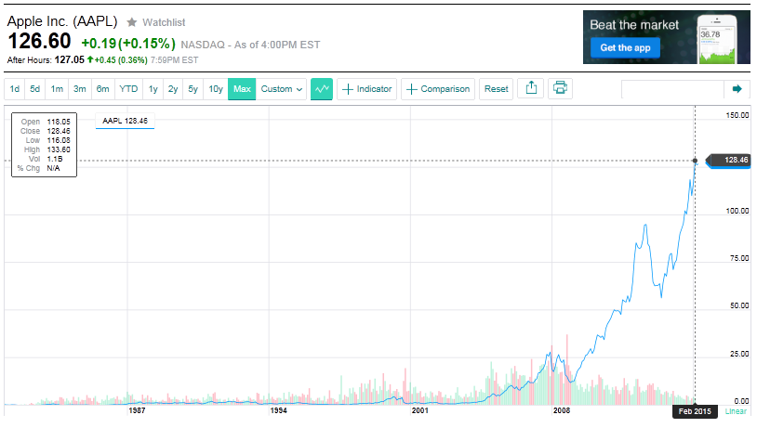Viewport: 757px width, 428px height.
Task: Add an Indicator to the chart
Action: pyautogui.click(x=367, y=89)
